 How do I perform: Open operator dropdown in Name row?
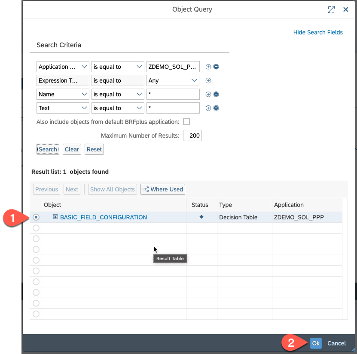139,94
